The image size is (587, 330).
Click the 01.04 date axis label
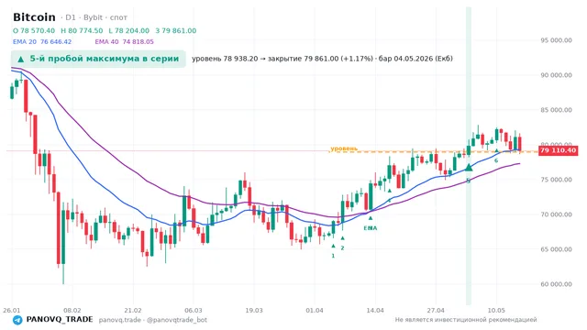pyautogui.click(x=315, y=310)
